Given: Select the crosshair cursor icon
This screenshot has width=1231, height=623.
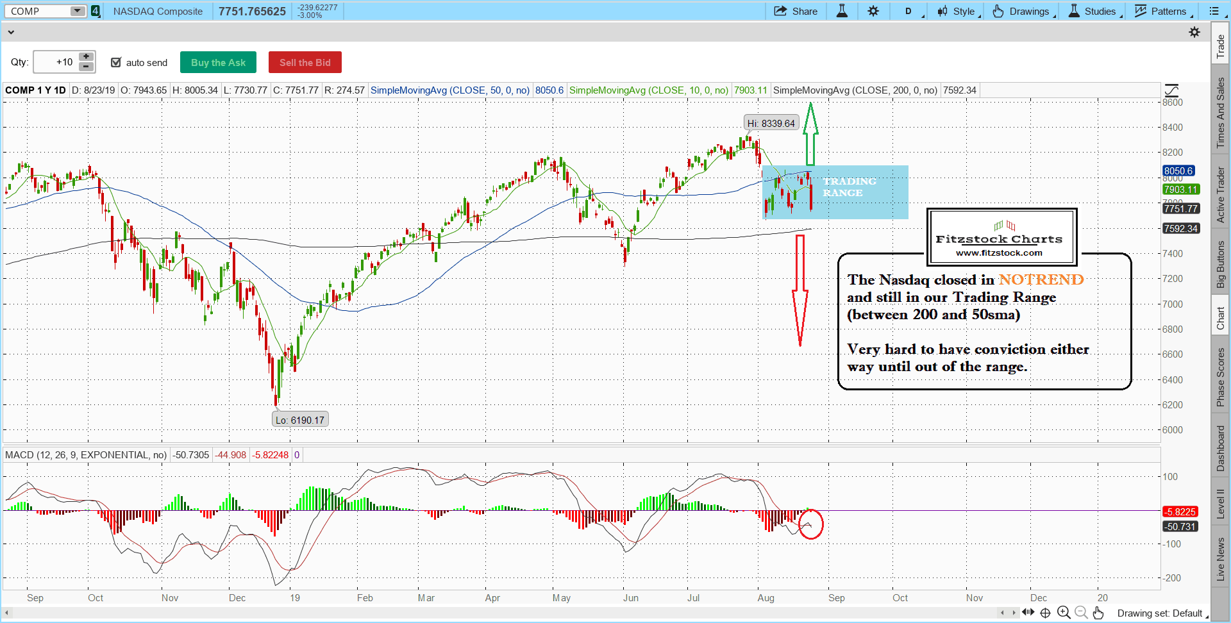Looking at the screenshot, I should pos(1045,613).
